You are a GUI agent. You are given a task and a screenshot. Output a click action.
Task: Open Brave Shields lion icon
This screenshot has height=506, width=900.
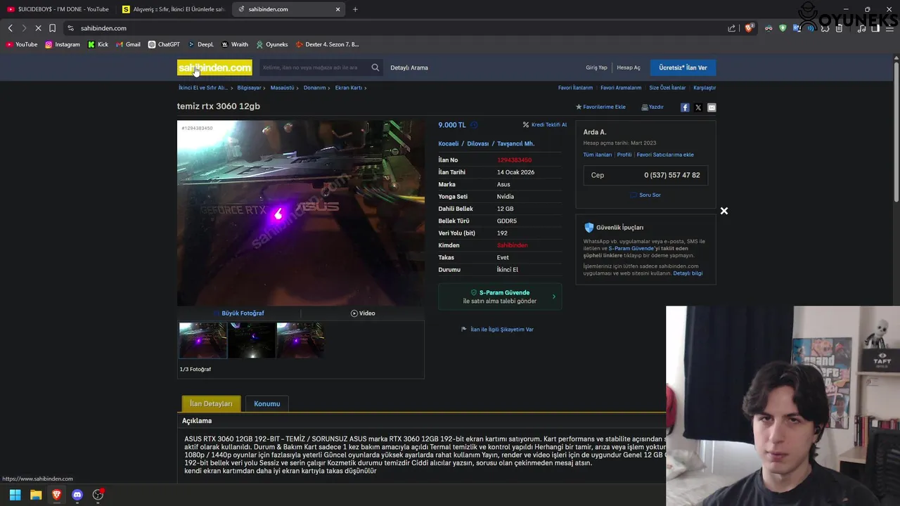coord(749,28)
